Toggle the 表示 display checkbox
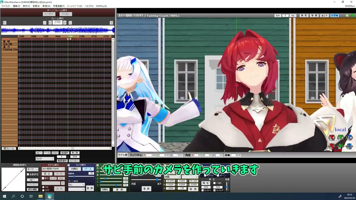The width and height of the screenshot is (356, 200). tap(43, 178)
